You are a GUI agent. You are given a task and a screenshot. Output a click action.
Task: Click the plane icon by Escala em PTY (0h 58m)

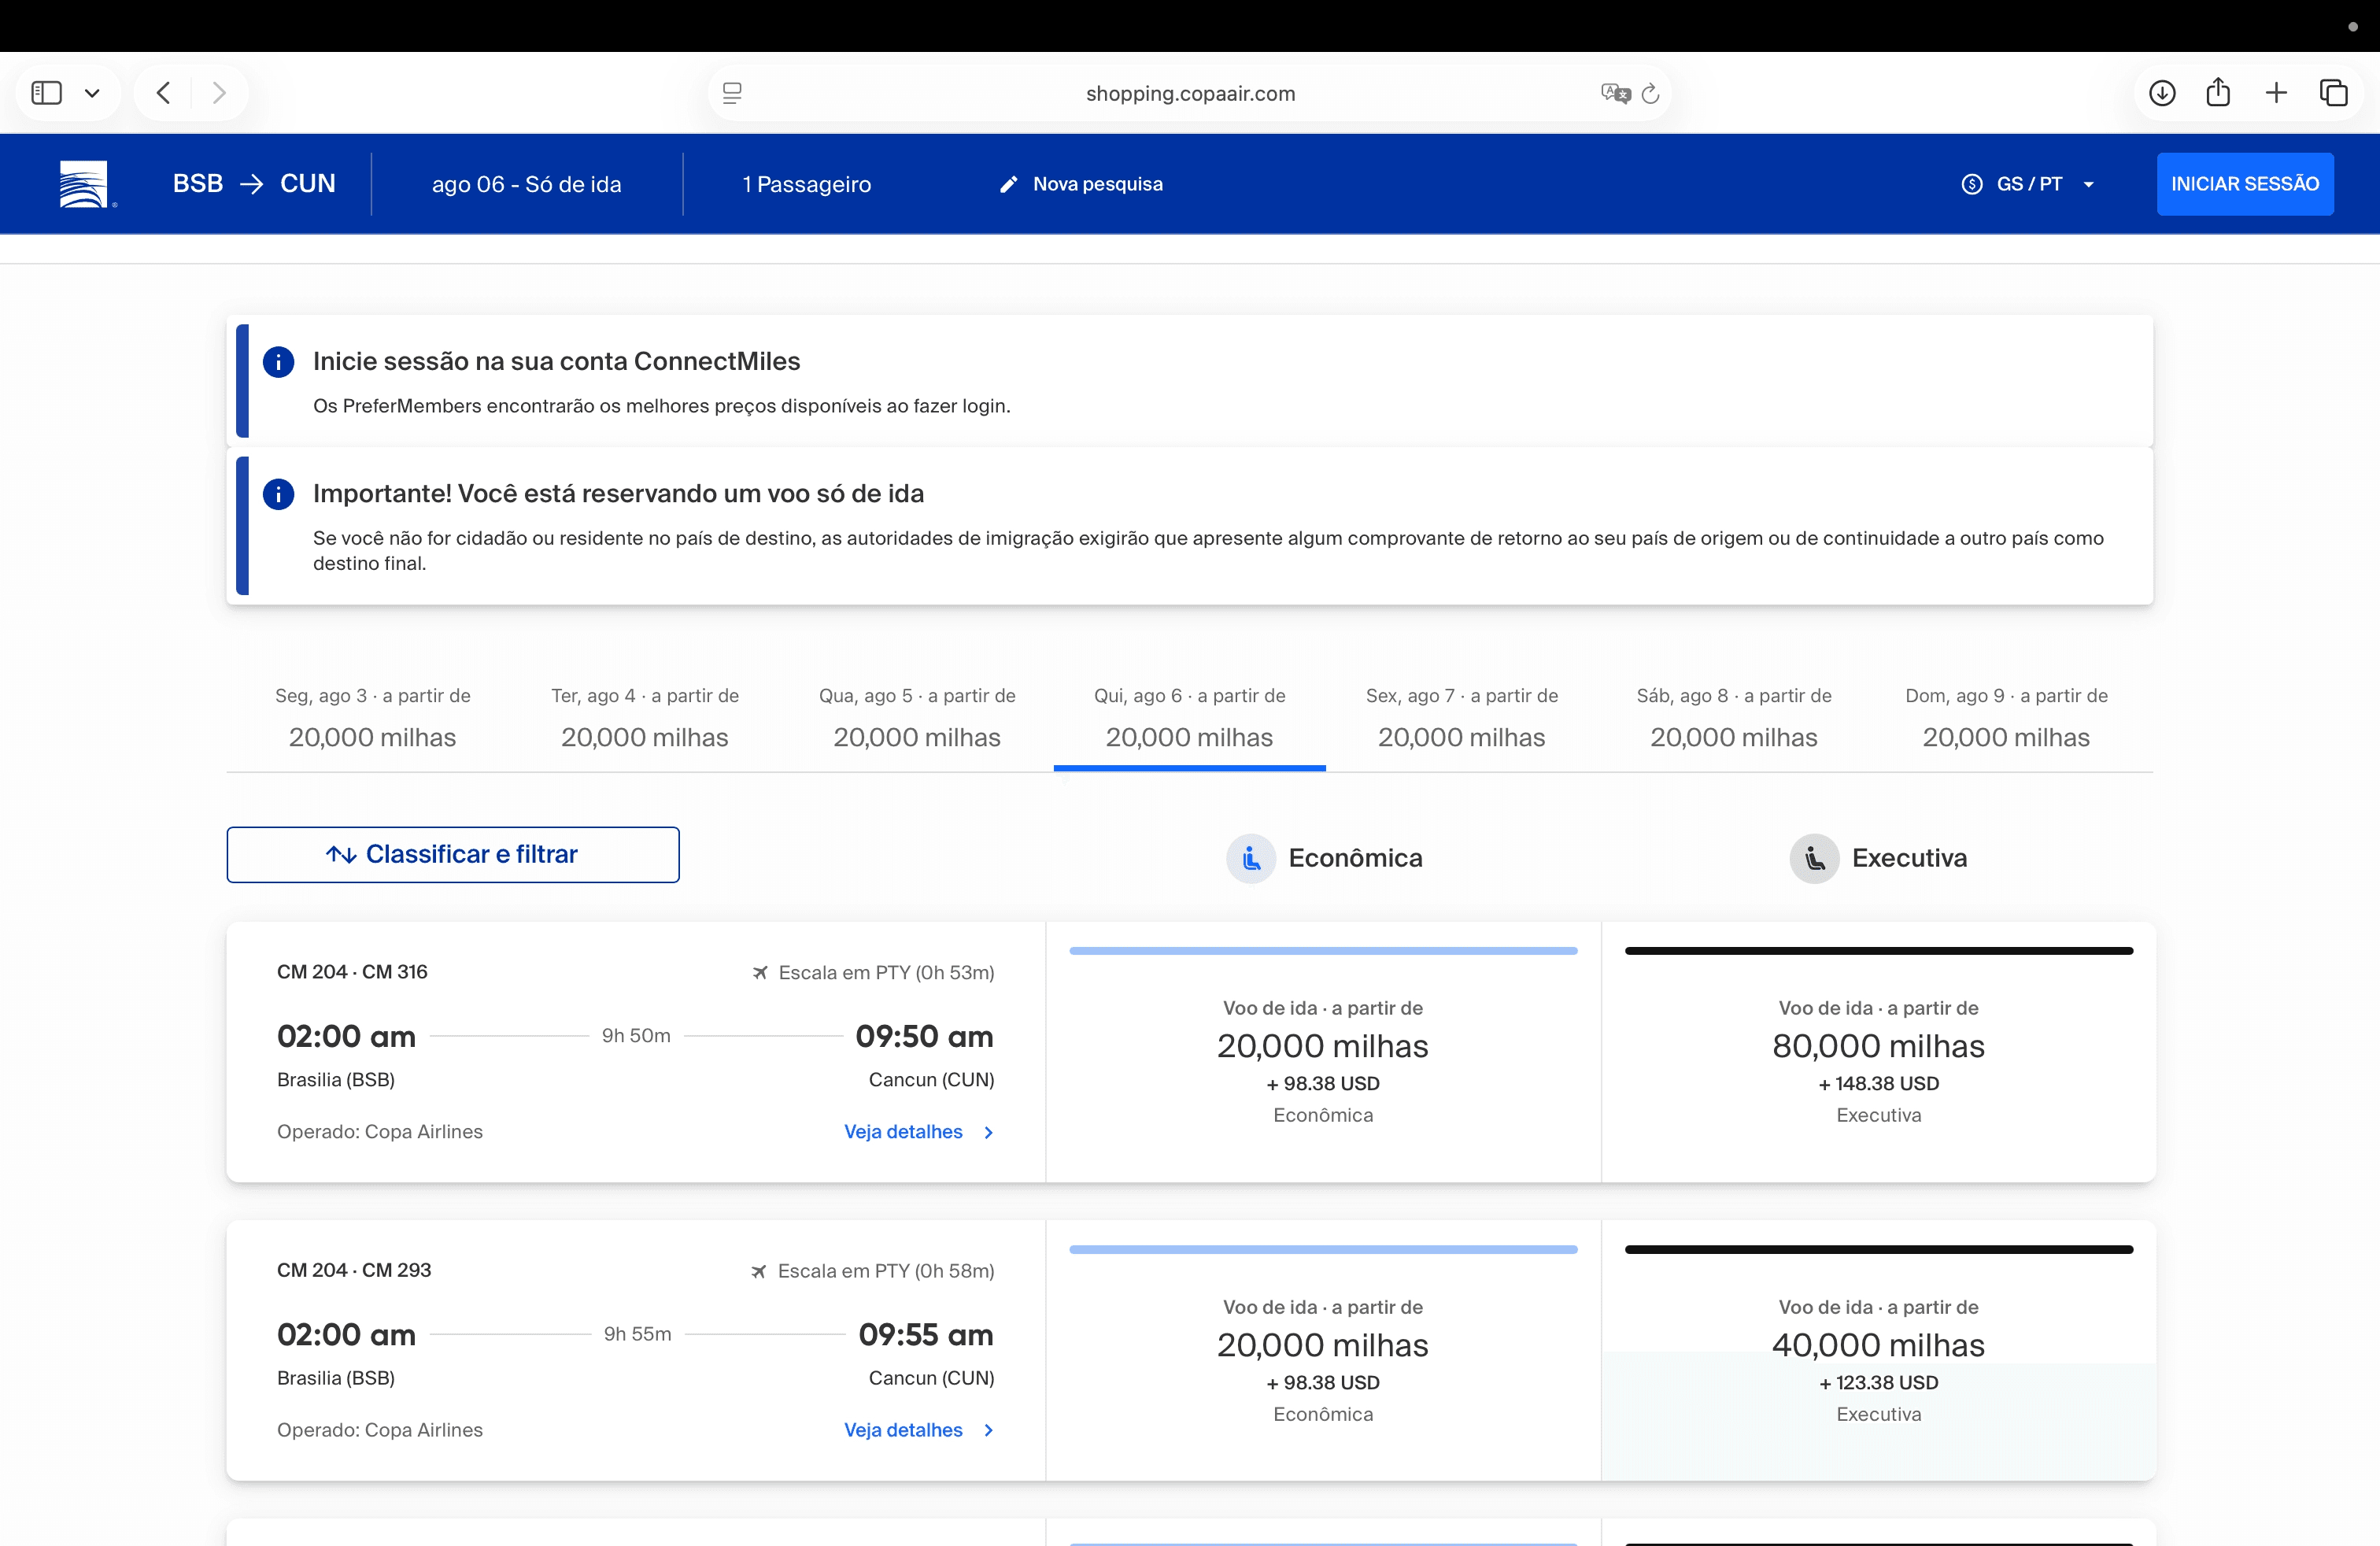tap(759, 1271)
